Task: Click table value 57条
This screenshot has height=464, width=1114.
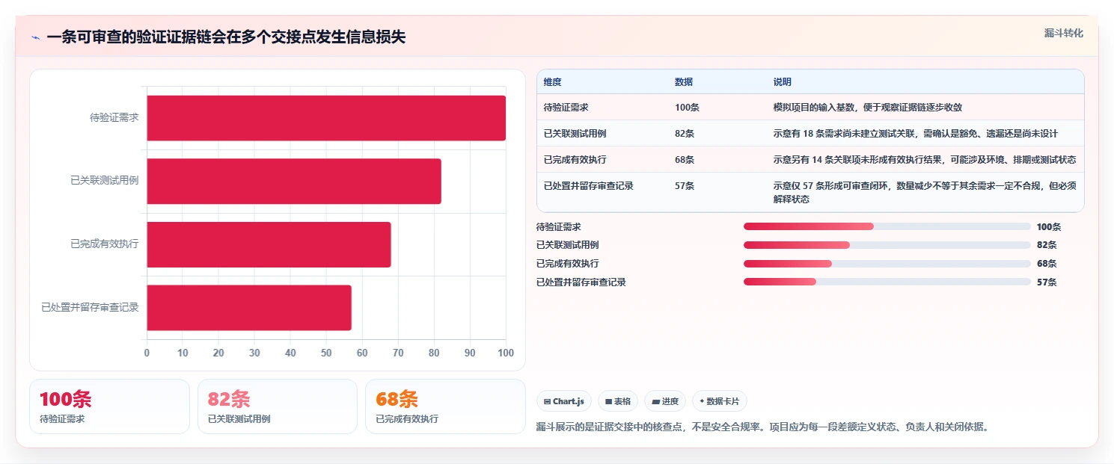Action: (685, 186)
